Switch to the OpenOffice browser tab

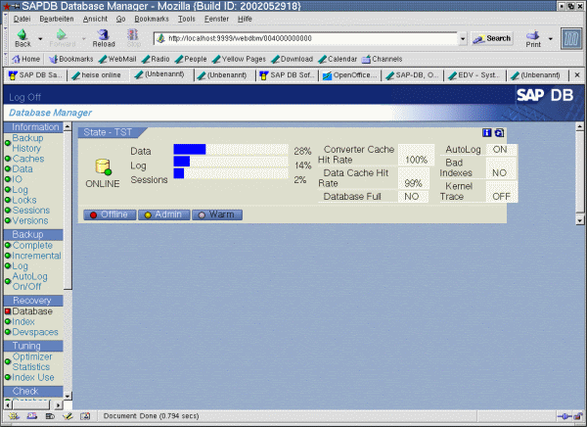click(x=352, y=74)
